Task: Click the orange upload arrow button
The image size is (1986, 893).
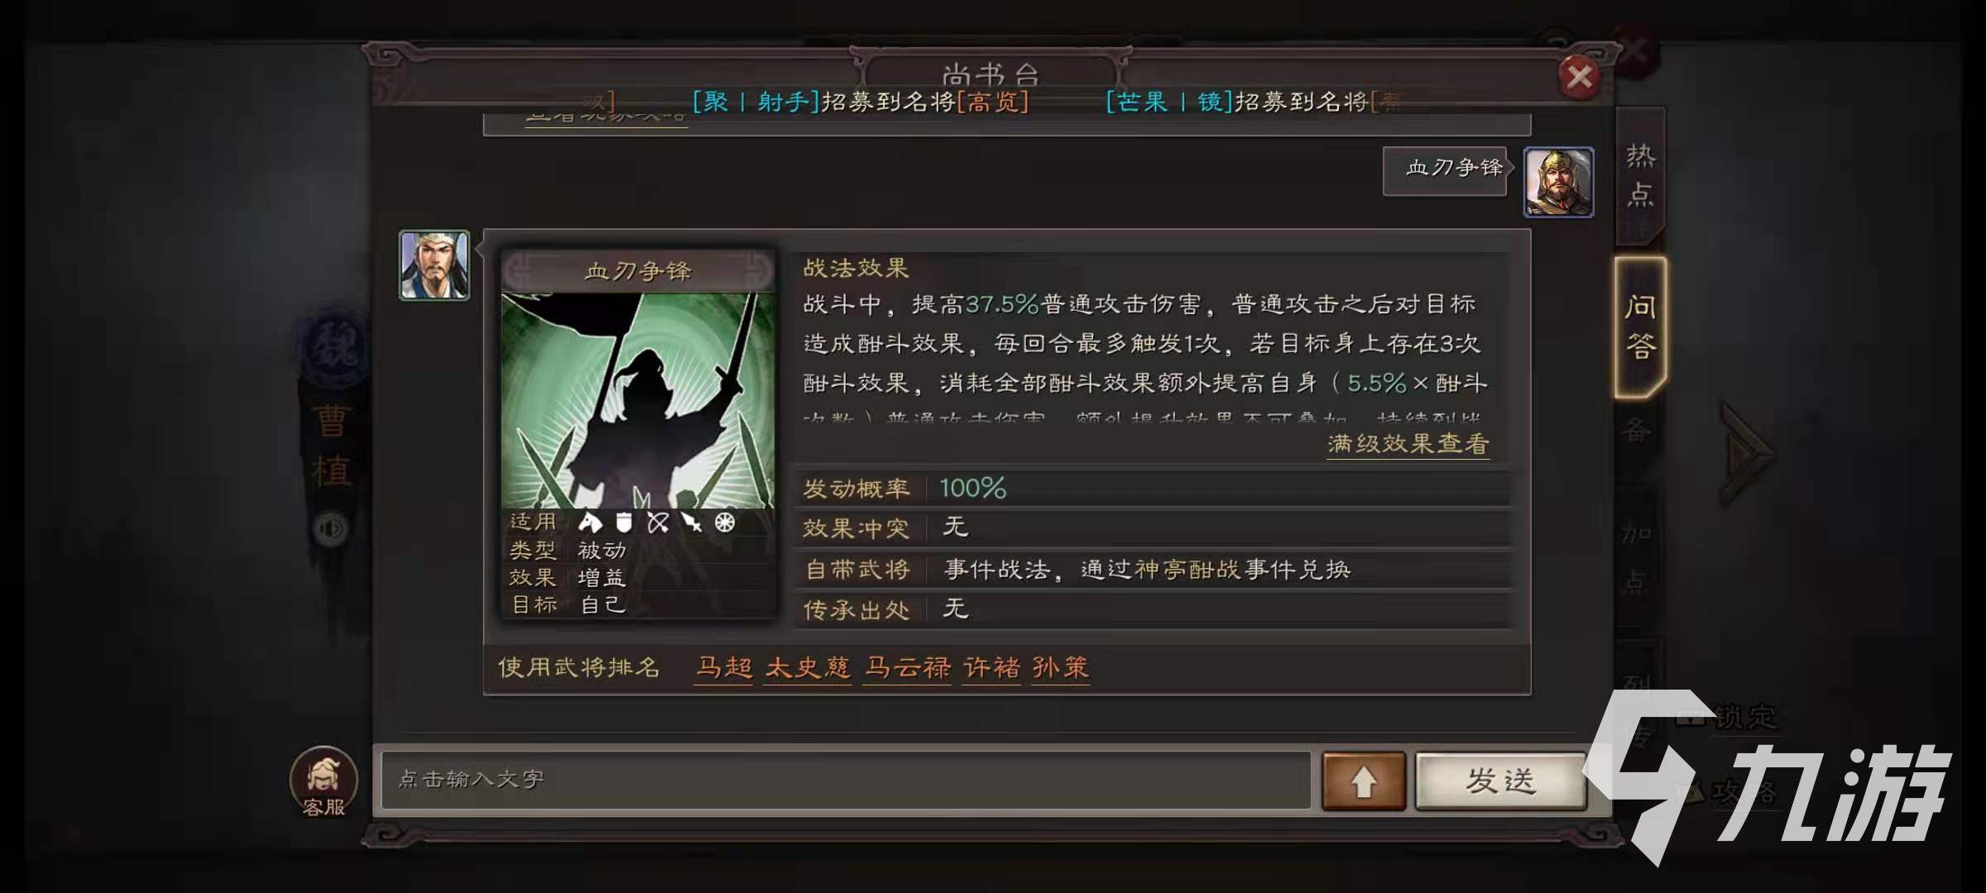Action: pyautogui.click(x=1363, y=781)
